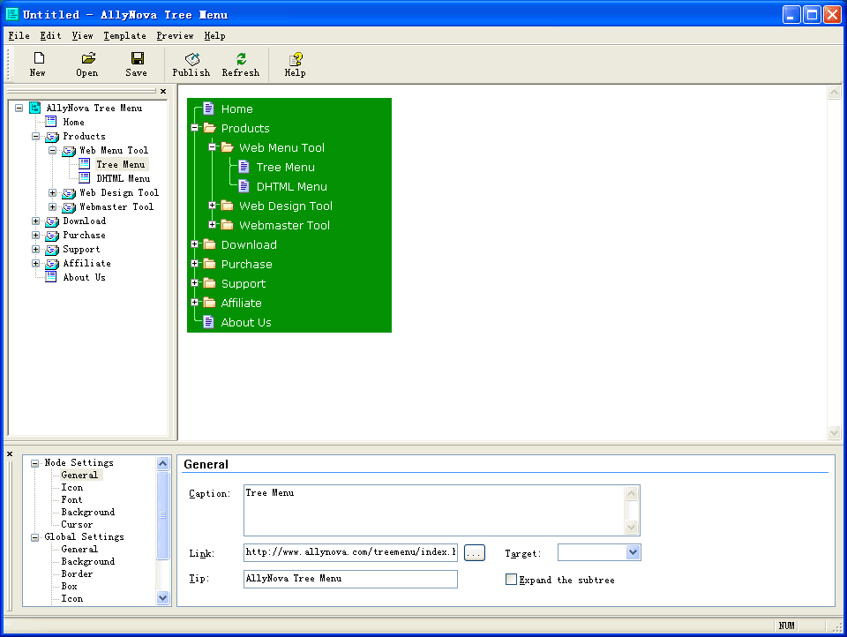The height and width of the screenshot is (637, 847).
Task: Select Font under Node Settings
Action: pos(71,499)
